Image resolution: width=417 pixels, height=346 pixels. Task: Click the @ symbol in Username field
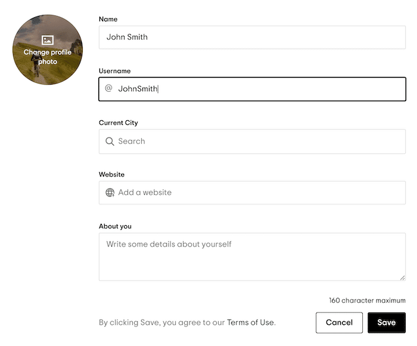[x=108, y=88]
